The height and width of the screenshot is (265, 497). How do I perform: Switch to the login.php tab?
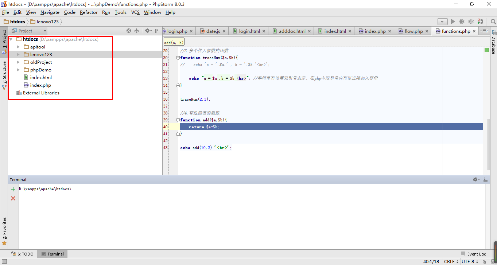tap(177, 31)
